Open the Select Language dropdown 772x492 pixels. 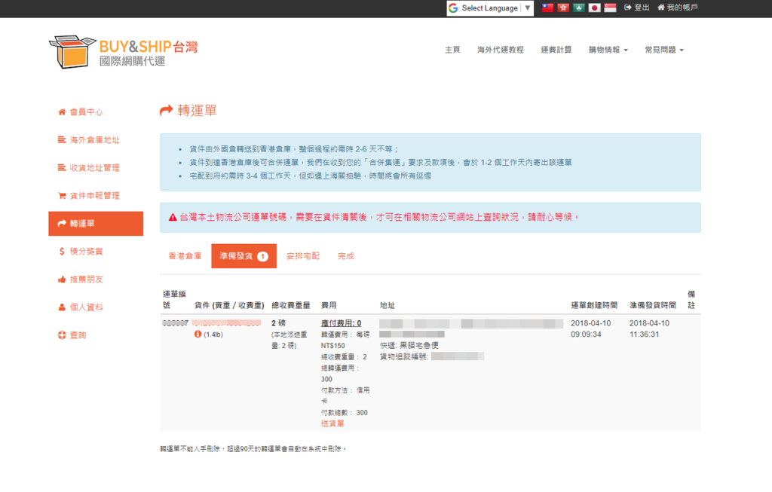(x=490, y=8)
